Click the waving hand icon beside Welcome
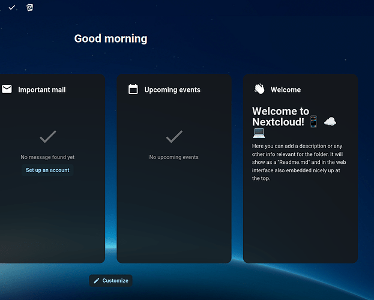The image size is (374, 300). (x=259, y=89)
